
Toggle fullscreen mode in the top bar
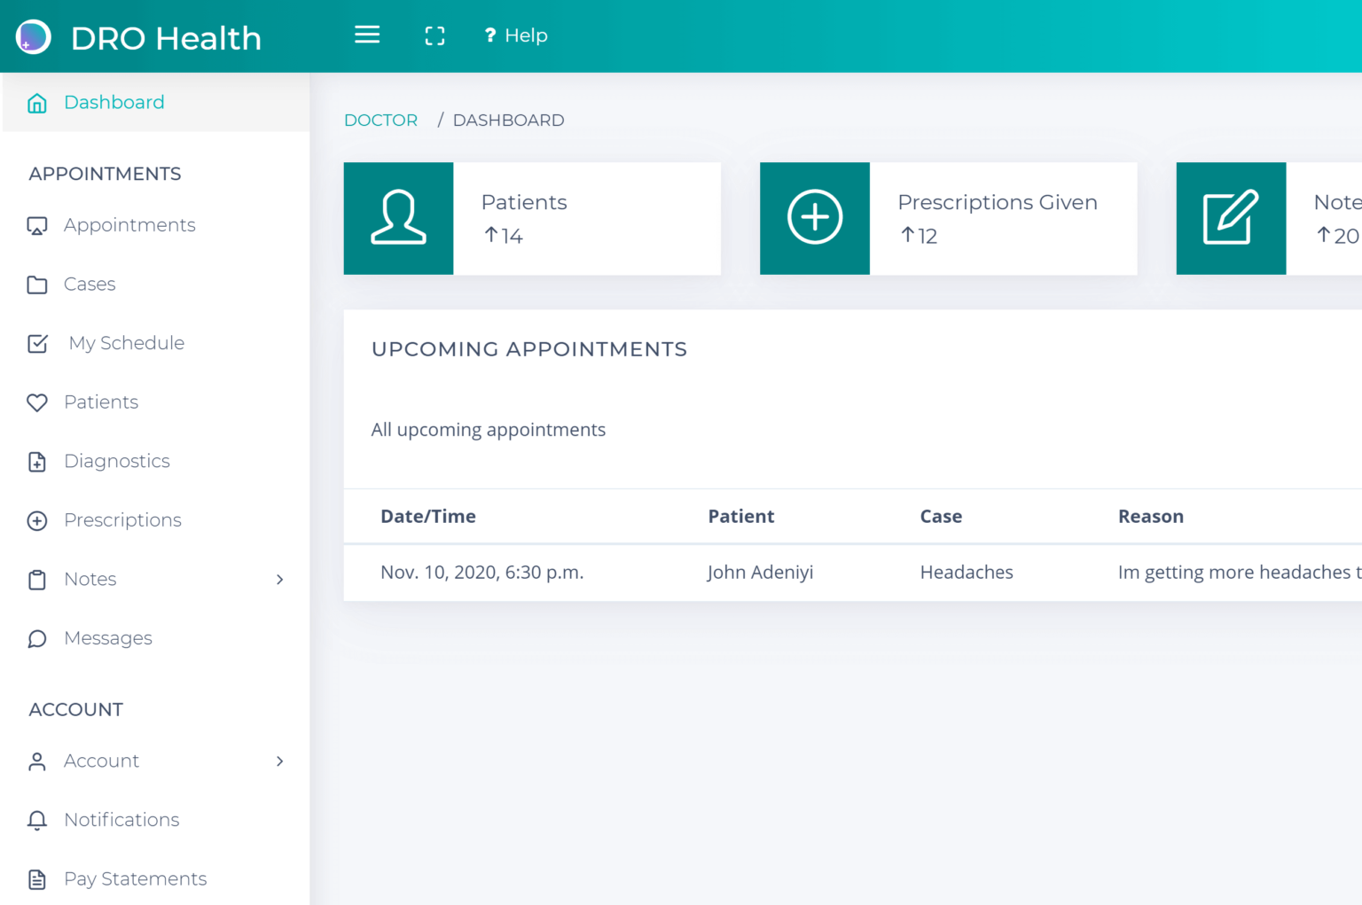434,35
